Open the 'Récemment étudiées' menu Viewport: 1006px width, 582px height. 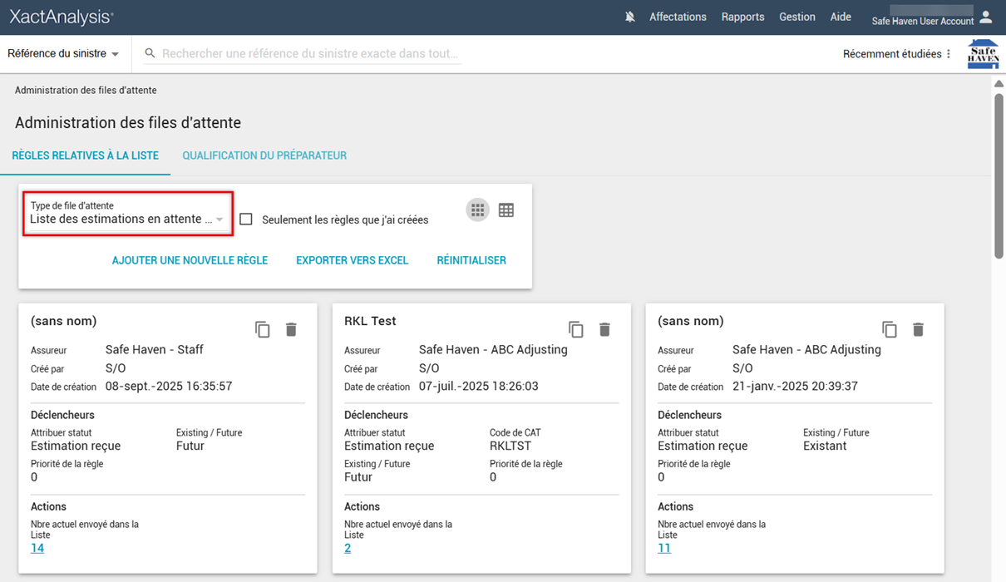897,54
